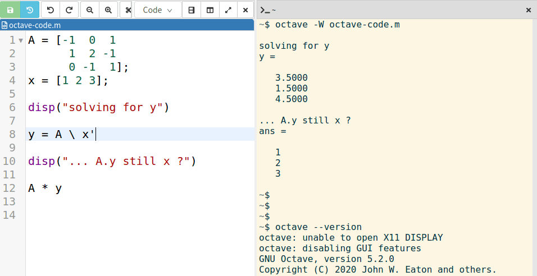
Task: Zoom out the editor font
Action: point(90,10)
